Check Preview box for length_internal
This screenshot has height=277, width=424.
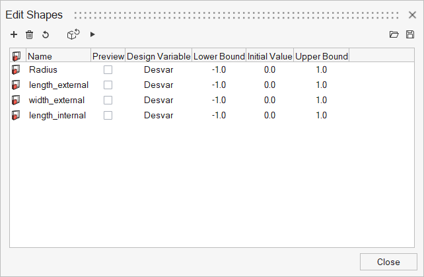tap(108, 115)
